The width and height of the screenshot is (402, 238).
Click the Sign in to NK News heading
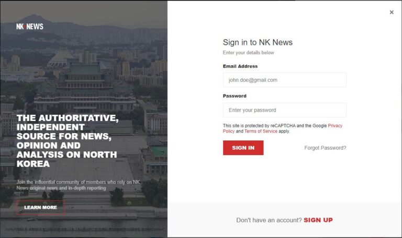(258, 42)
